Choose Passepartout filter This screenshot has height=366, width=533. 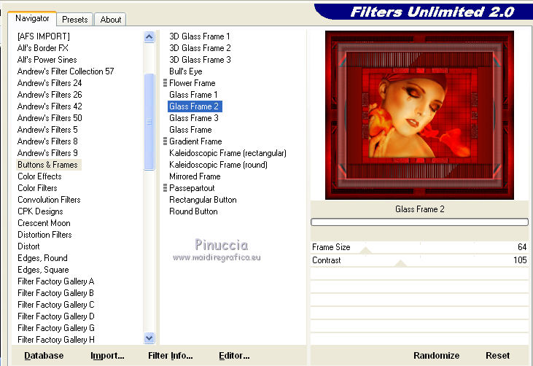pos(192,188)
